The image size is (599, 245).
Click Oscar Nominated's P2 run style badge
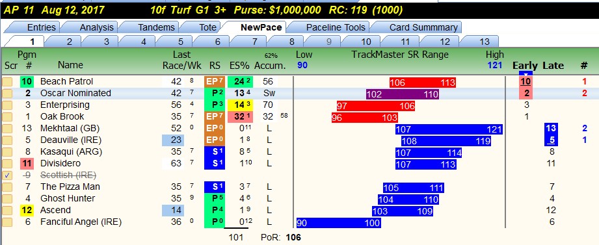[215, 94]
